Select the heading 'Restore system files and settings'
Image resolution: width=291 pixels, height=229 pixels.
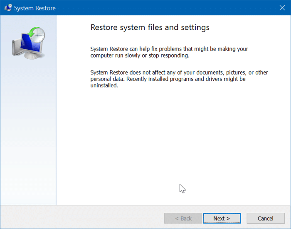click(x=150, y=27)
